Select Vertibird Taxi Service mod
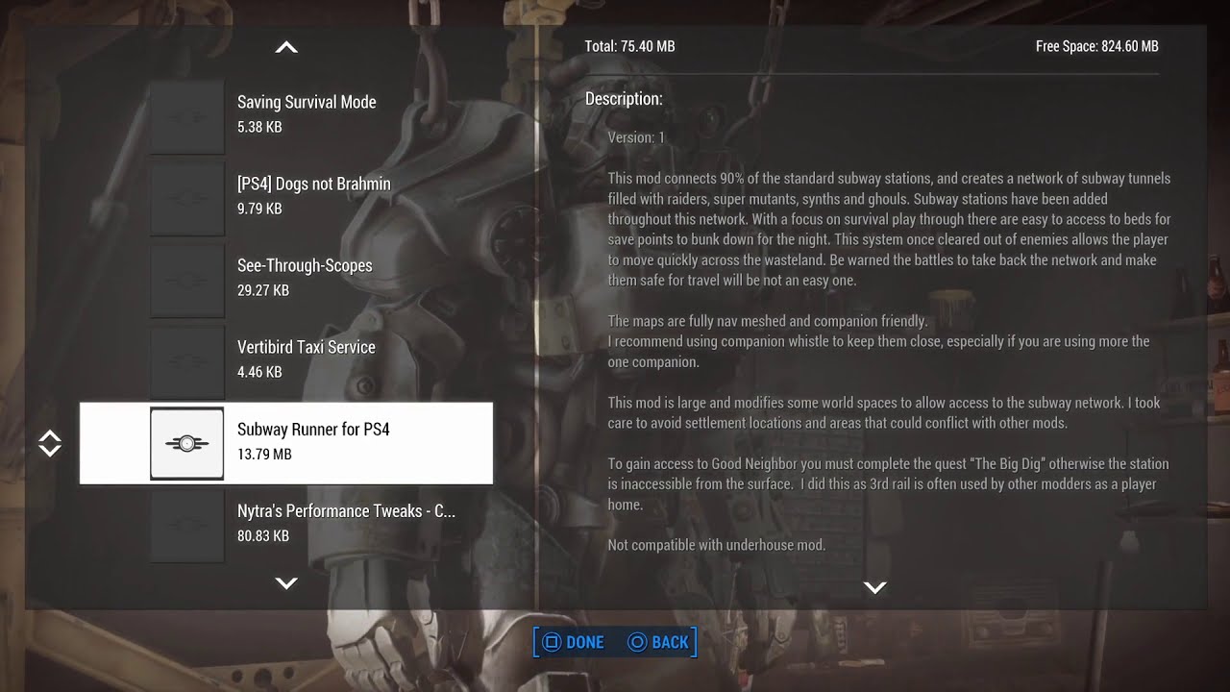Image resolution: width=1230 pixels, height=692 pixels. 286,360
